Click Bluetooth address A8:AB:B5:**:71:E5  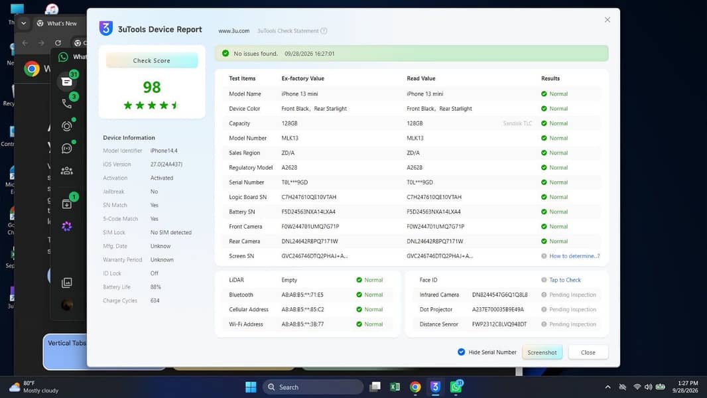[302, 295]
